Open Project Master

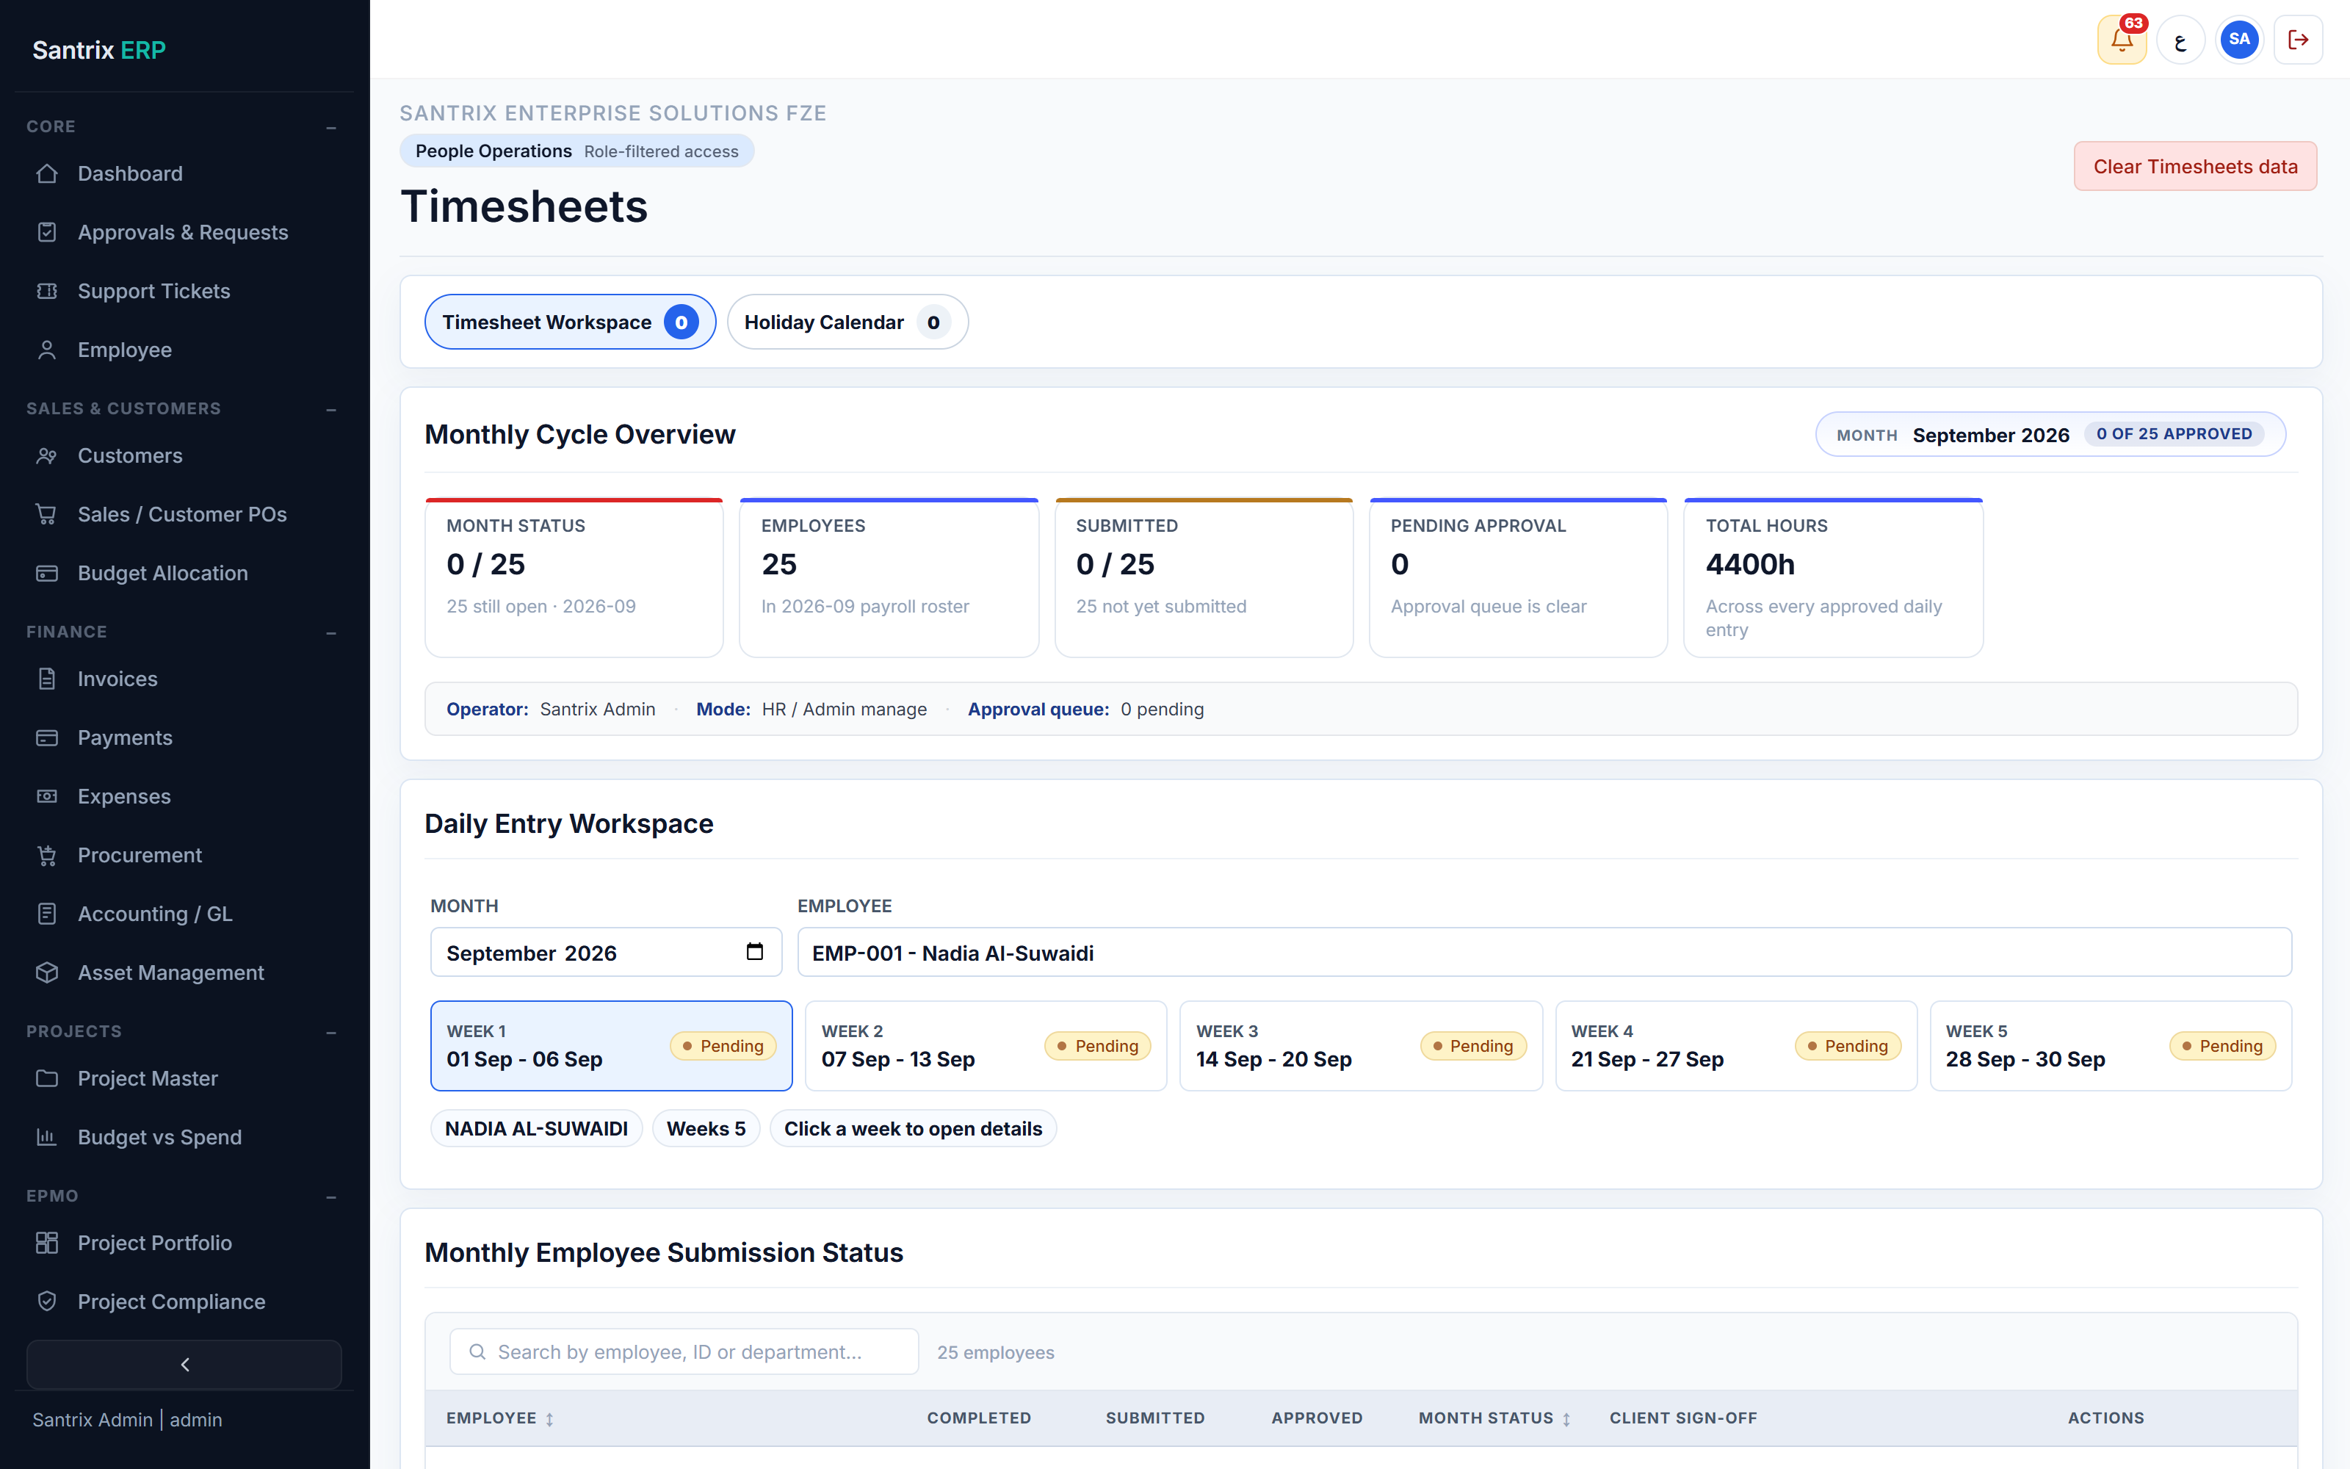click(184, 1078)
